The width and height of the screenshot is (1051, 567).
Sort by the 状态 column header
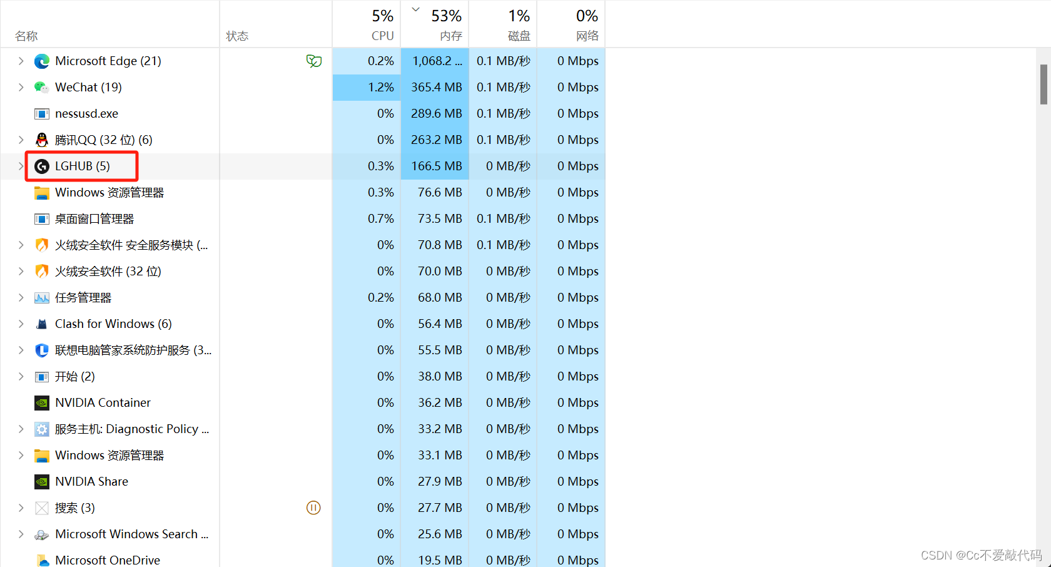[x=276, y=24]
